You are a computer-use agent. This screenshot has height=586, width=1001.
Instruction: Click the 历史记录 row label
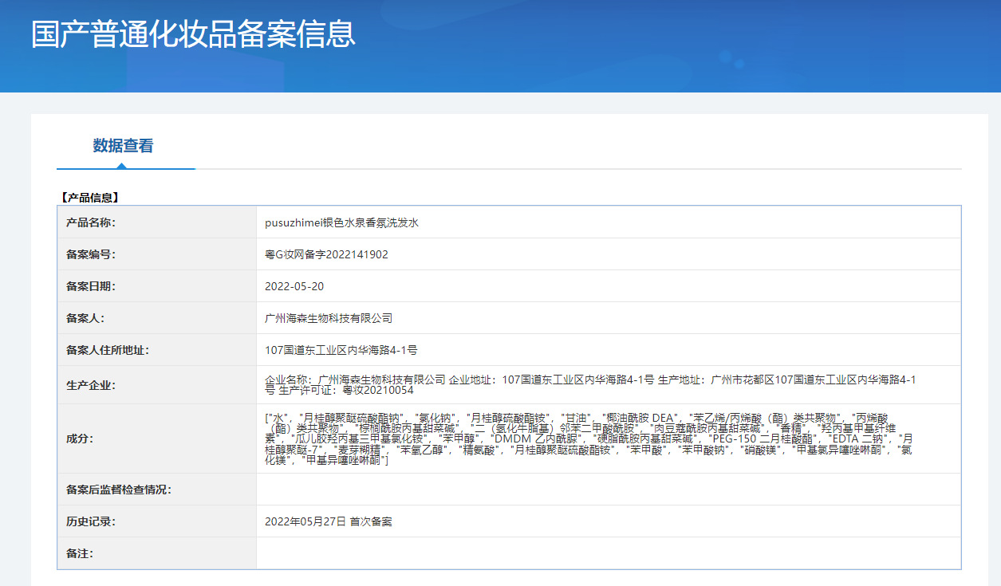tap(91, 521)
